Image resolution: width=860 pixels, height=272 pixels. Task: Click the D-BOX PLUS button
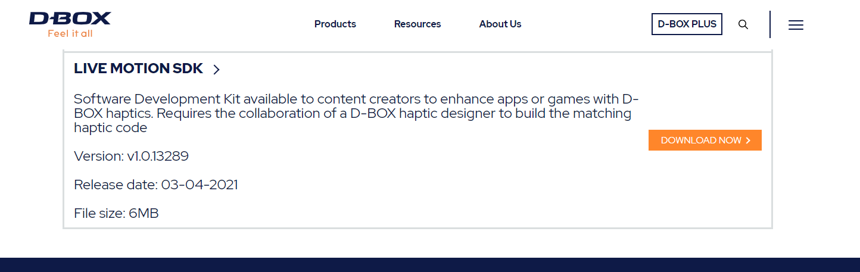point(687,24)
